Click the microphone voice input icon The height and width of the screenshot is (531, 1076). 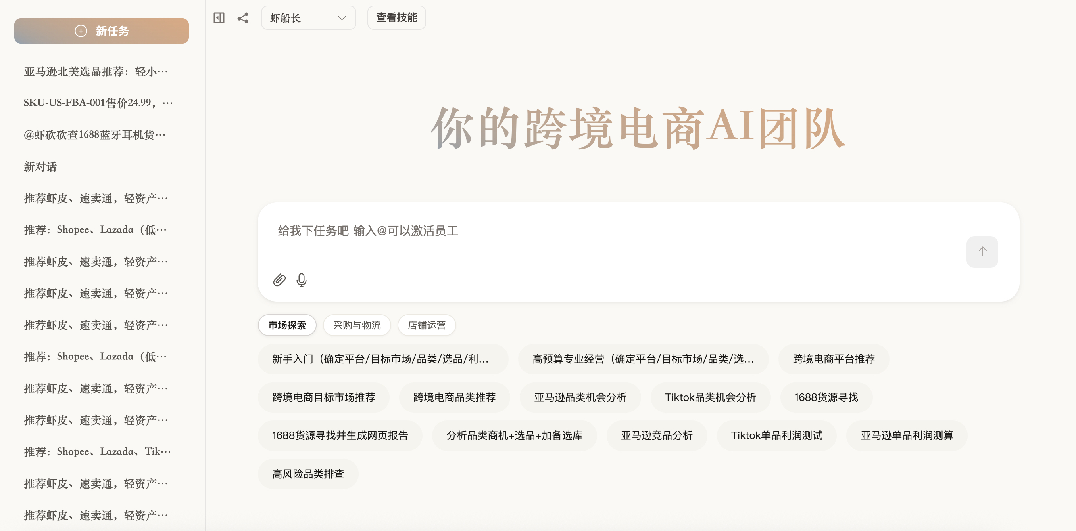coord(301,280)
